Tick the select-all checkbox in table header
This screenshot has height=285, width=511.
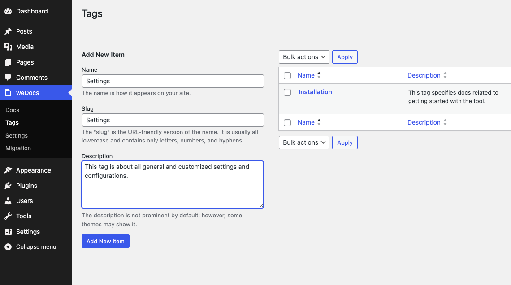click(287, 76)
